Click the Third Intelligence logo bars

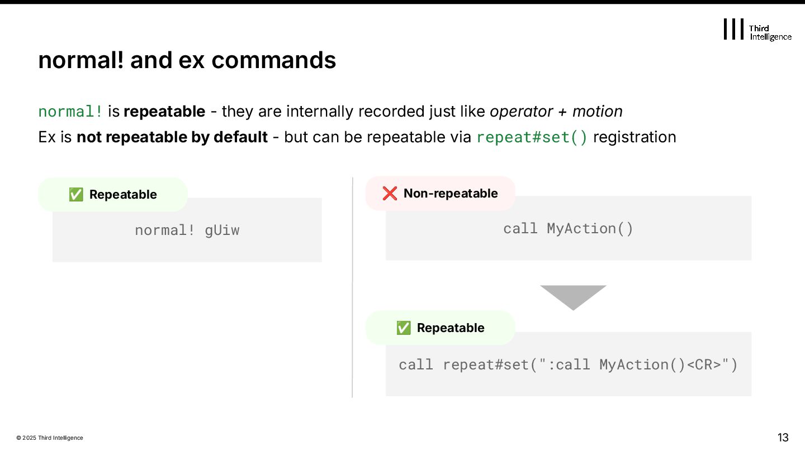733,29
